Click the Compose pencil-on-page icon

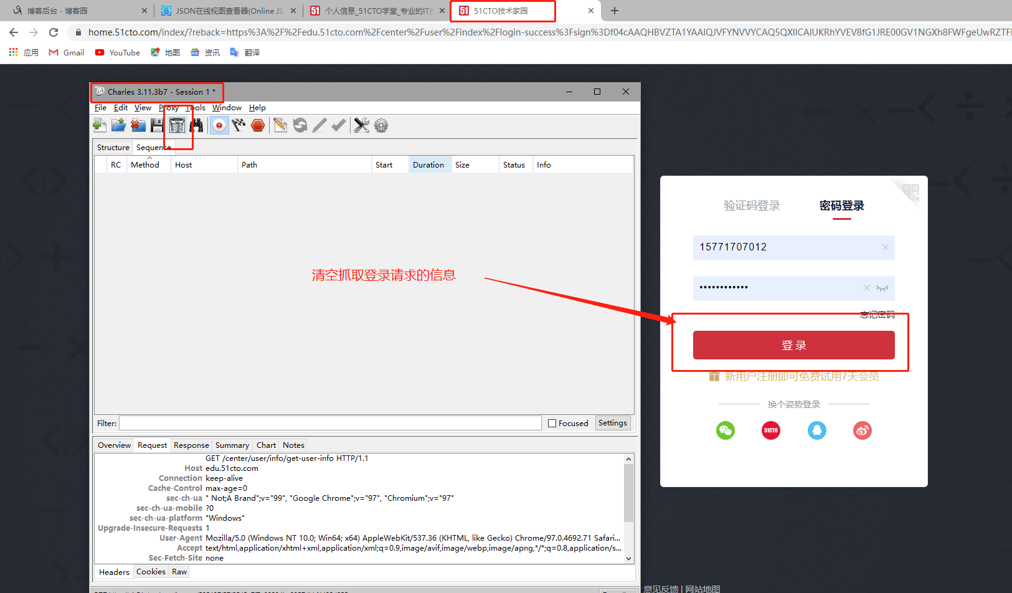280,125
